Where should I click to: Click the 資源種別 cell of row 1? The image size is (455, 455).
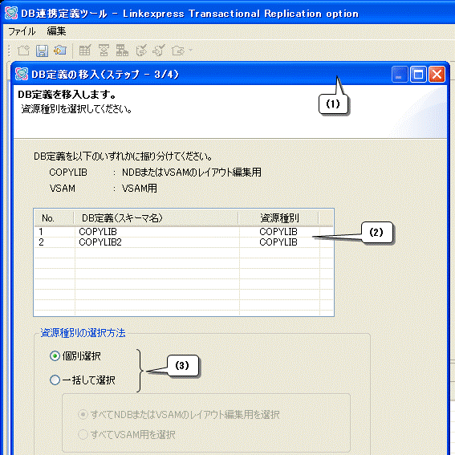[x=278, y=232]
